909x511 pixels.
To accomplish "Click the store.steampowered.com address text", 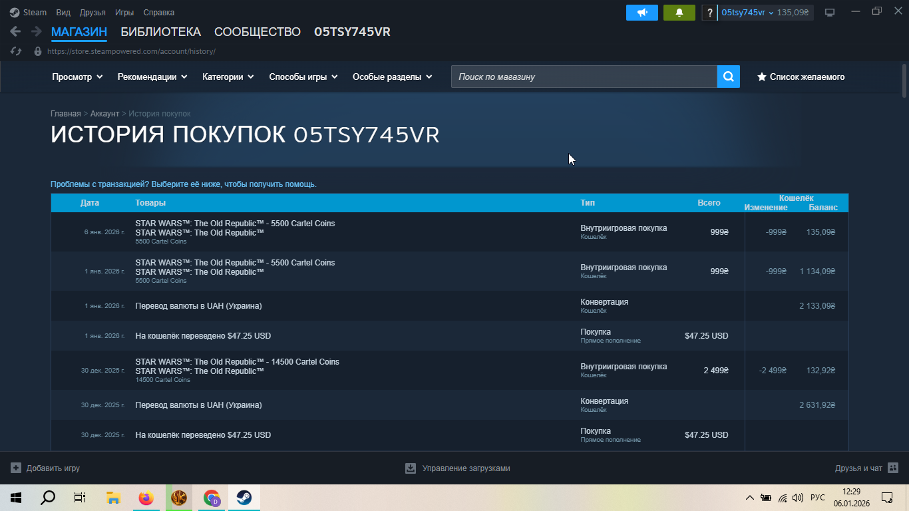I will 131,51.
